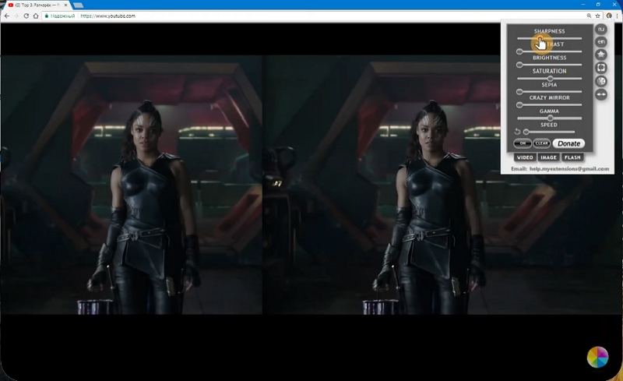Click the Sharpness slider track
Screen dimensions: 623x381
[550, 39]
